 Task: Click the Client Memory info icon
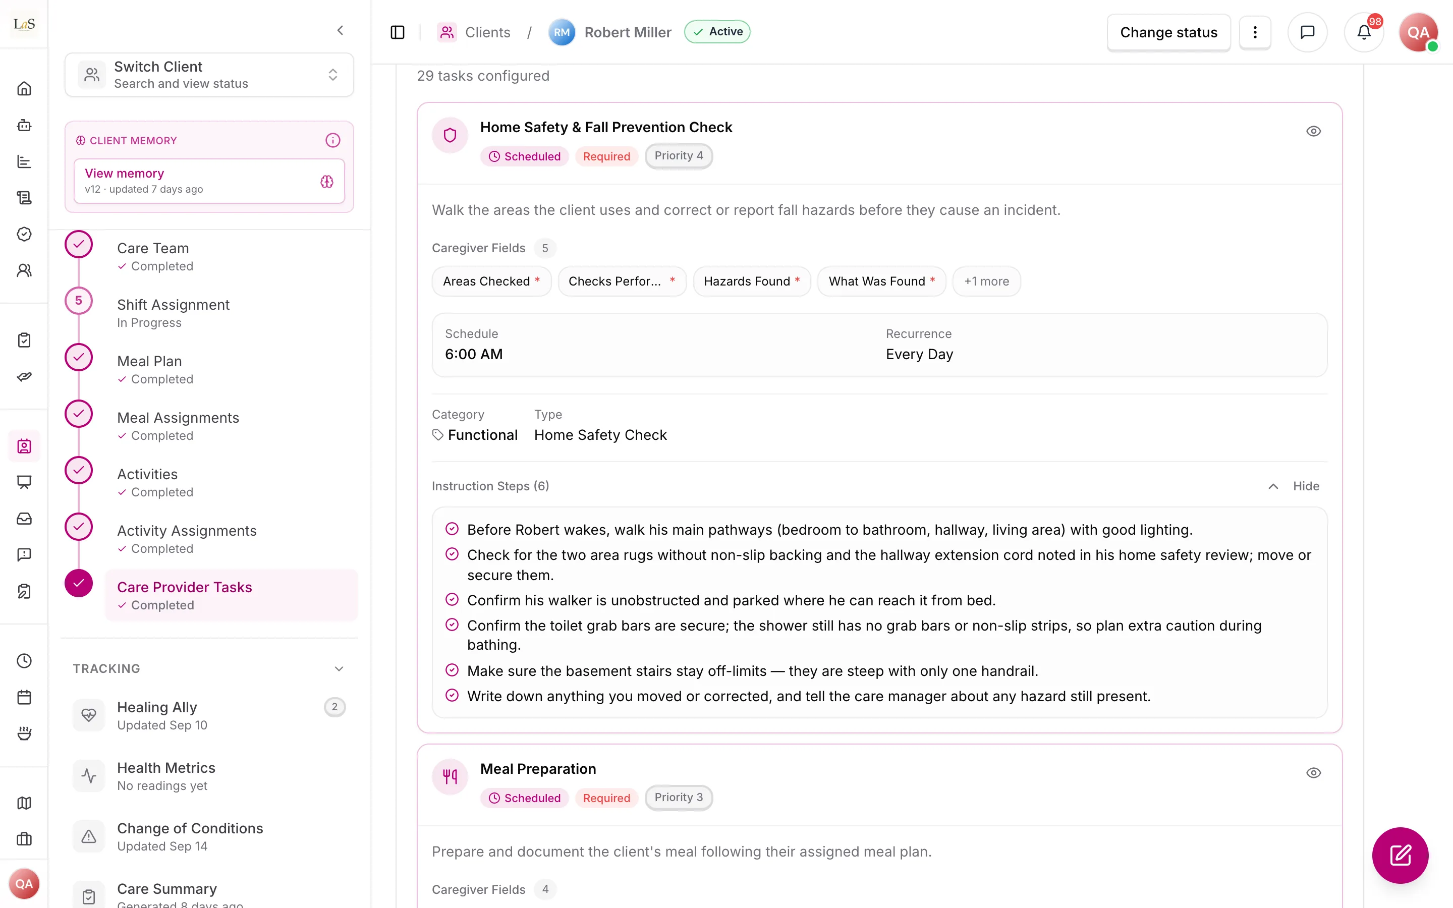tap(332, 140)
